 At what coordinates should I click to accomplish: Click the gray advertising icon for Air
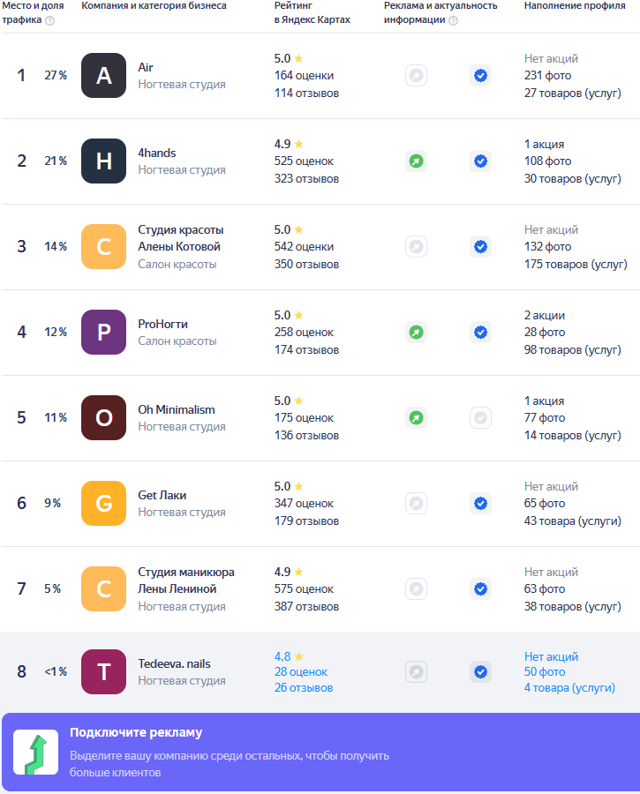click(x=416, y=76)
